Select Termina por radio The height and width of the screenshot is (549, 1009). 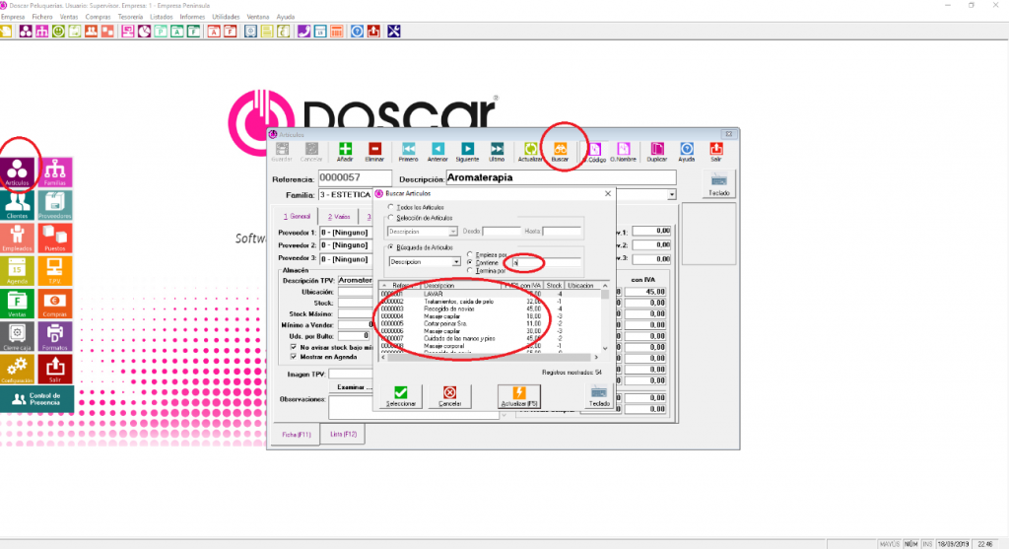[470, 270]
